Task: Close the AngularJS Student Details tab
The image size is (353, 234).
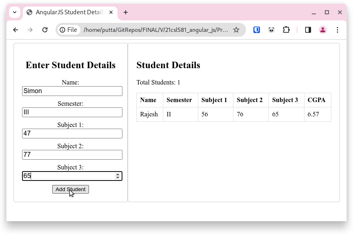Action: pos(111,12)
